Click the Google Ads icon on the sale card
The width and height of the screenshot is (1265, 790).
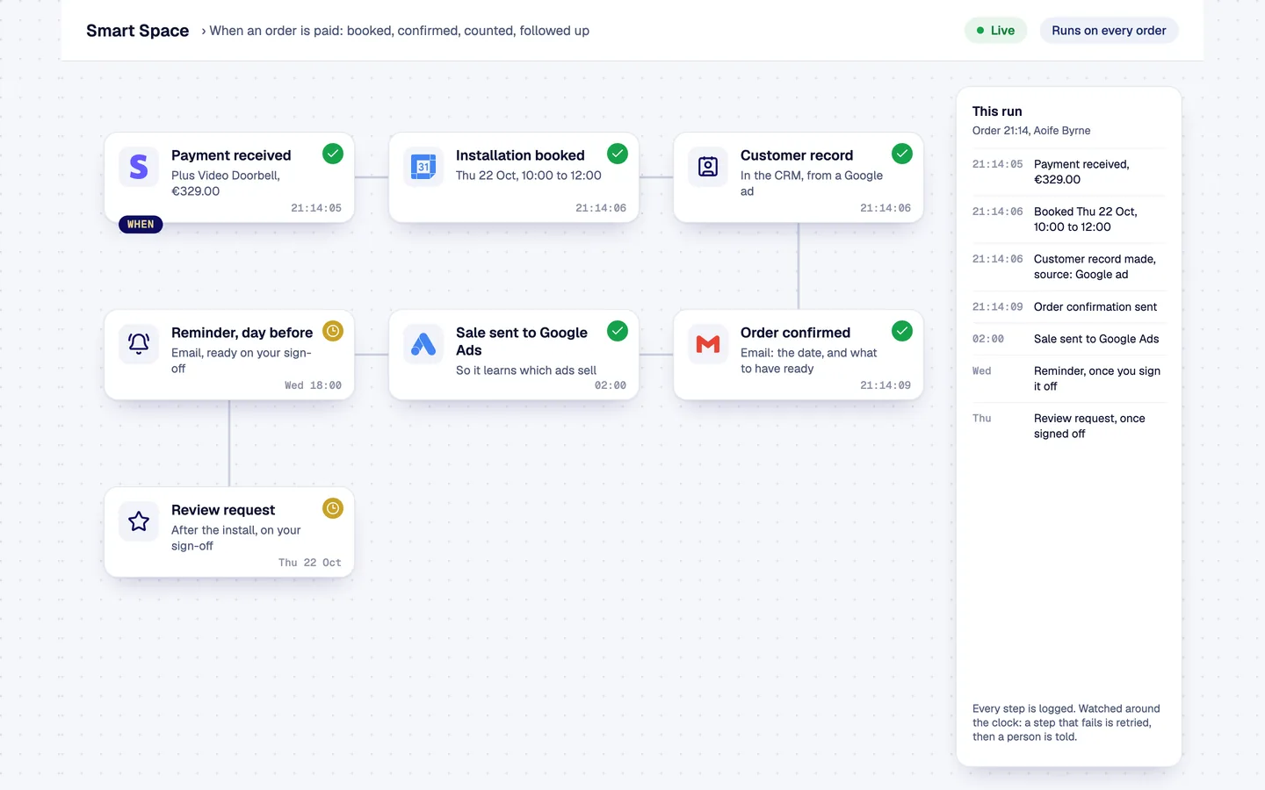[x=423, y=344]
